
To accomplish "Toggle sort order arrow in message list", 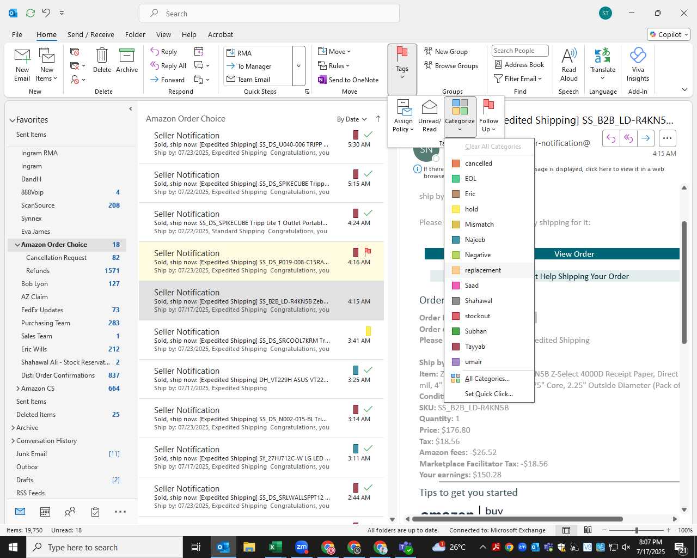I will pyautogui.click(x=378, y=119).
